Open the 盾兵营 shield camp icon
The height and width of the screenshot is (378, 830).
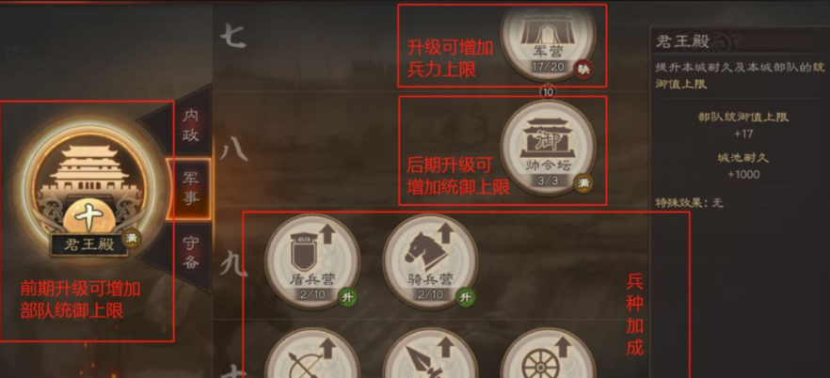point(312,261)
